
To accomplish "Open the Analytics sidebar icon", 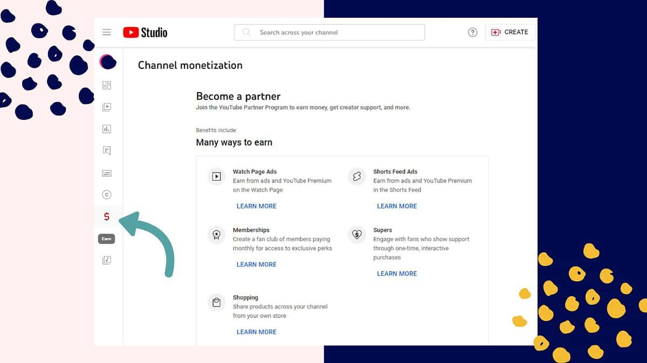I will (x=107, y=129).
